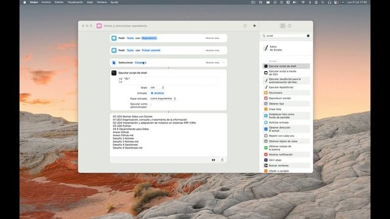390x219 pixels.
Task: Add the 'Diccionario' action
Action: tap(286, 92)
